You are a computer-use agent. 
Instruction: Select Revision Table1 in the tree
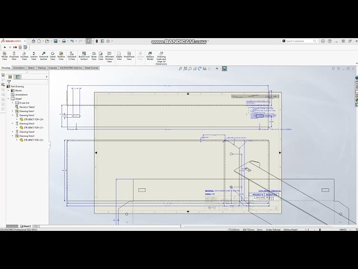27,107
